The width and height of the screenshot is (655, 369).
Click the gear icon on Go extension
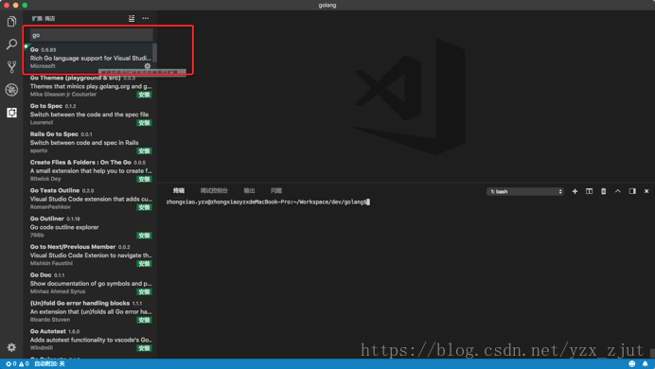click(147, 66)
